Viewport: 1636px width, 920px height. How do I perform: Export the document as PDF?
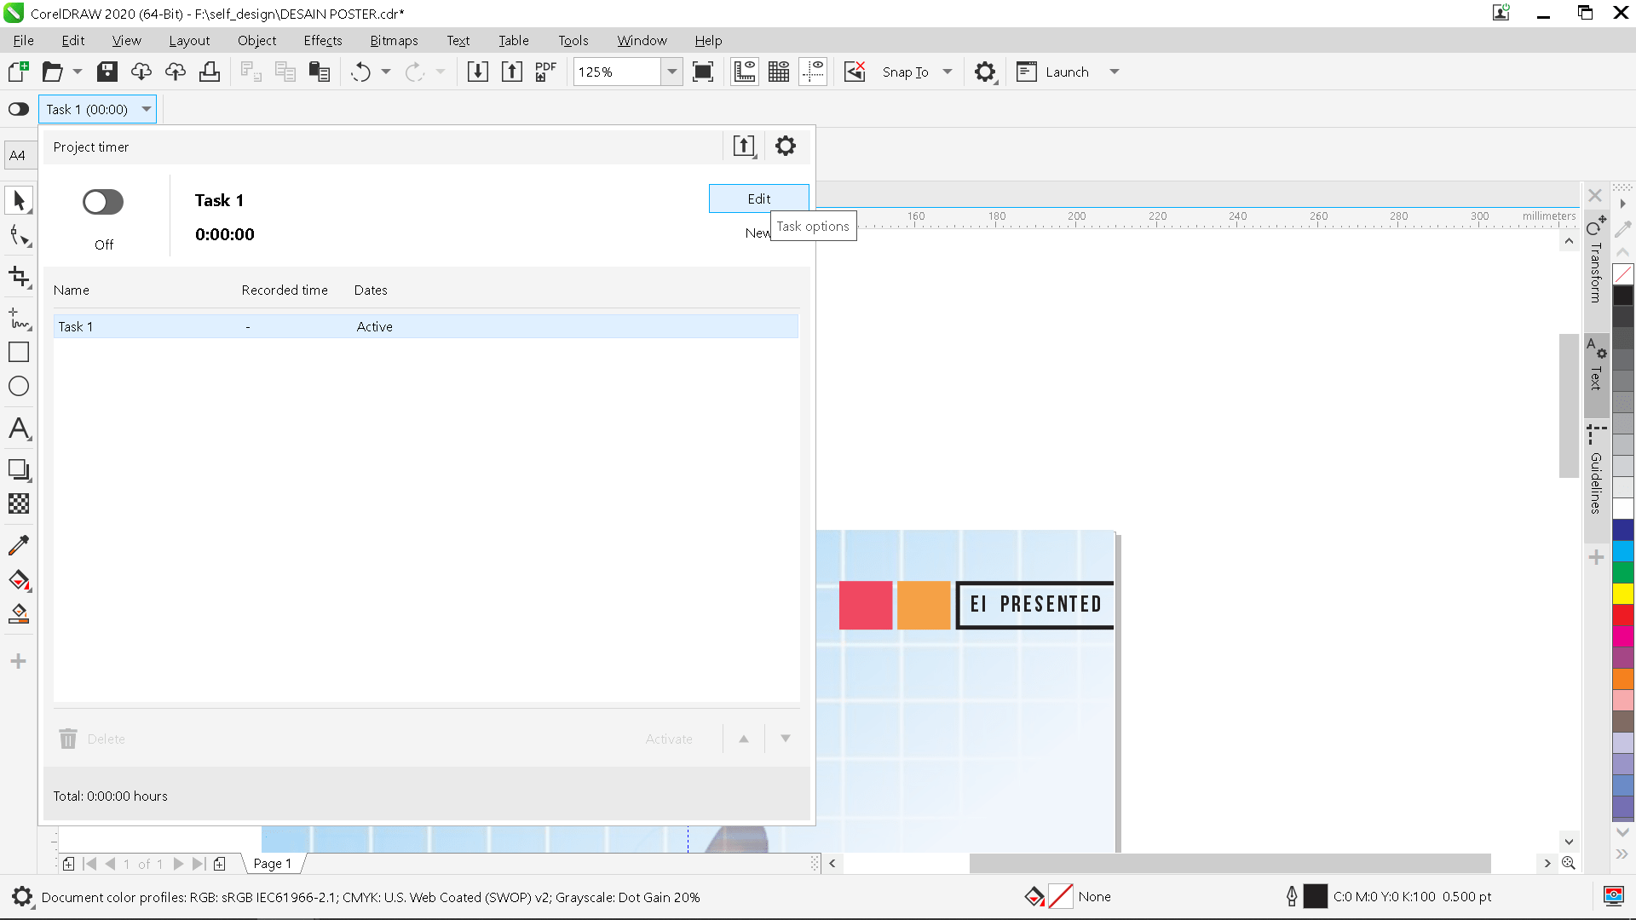click(x=544, y=72)
